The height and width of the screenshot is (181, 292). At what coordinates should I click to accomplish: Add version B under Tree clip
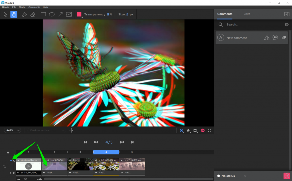click(76, 173)
